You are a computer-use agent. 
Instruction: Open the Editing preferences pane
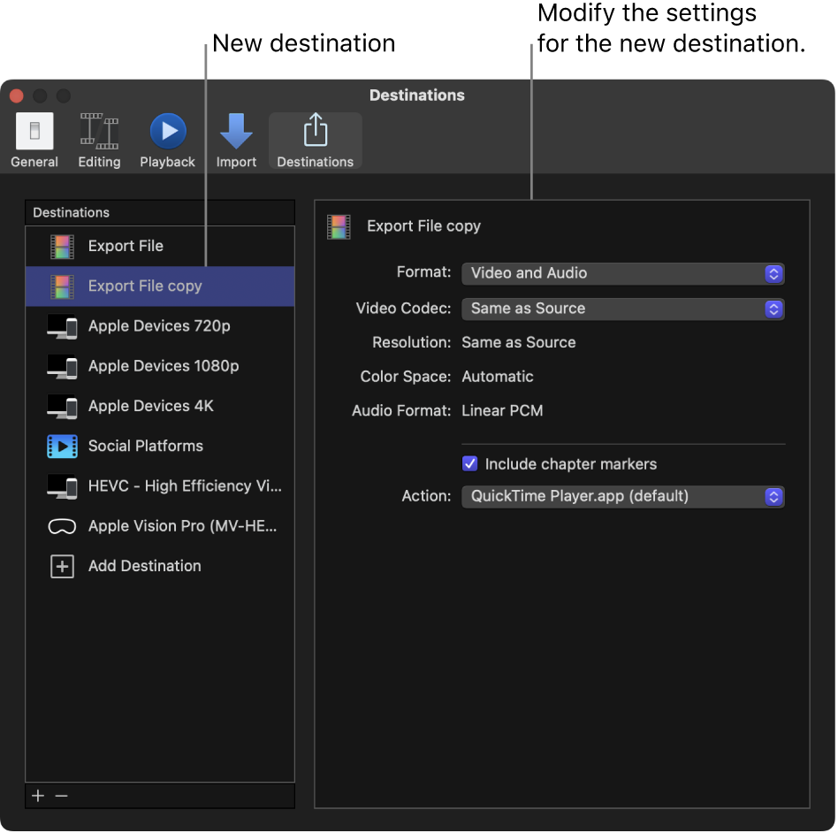coord(98,137)
